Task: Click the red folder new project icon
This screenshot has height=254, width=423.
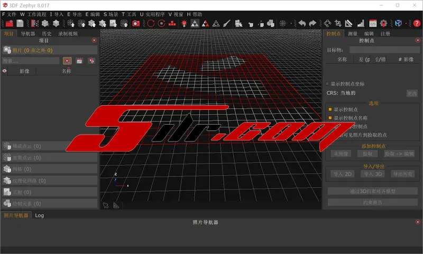Action: coord(10,24)
